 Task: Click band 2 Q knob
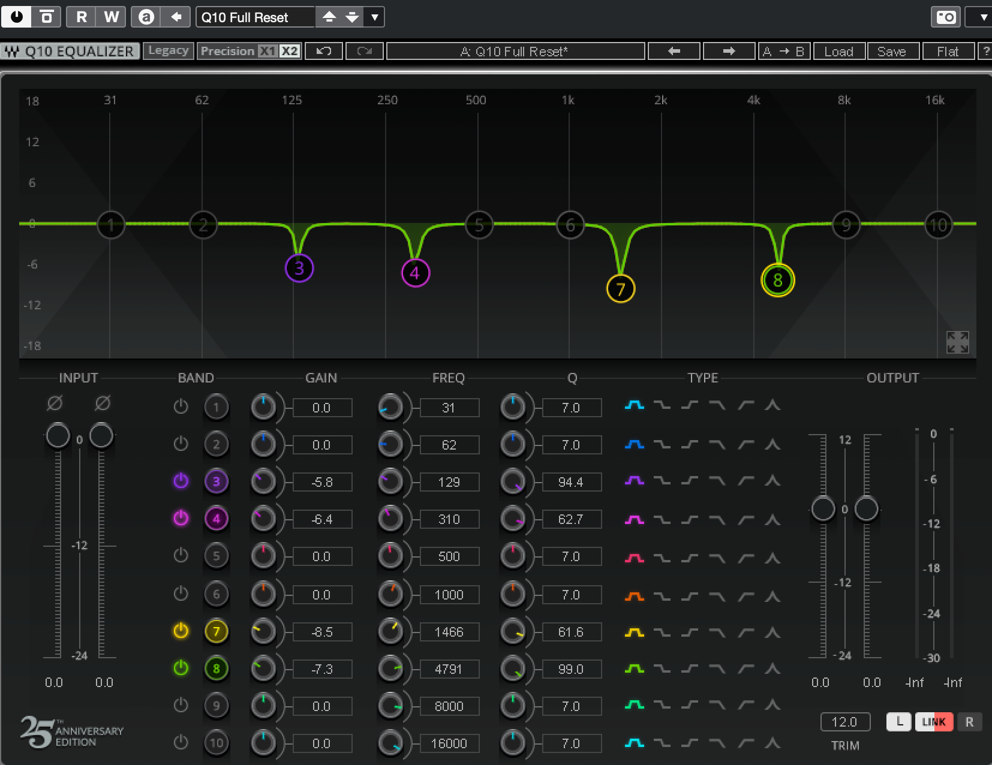pyautogui.click(x=512, y=444)
